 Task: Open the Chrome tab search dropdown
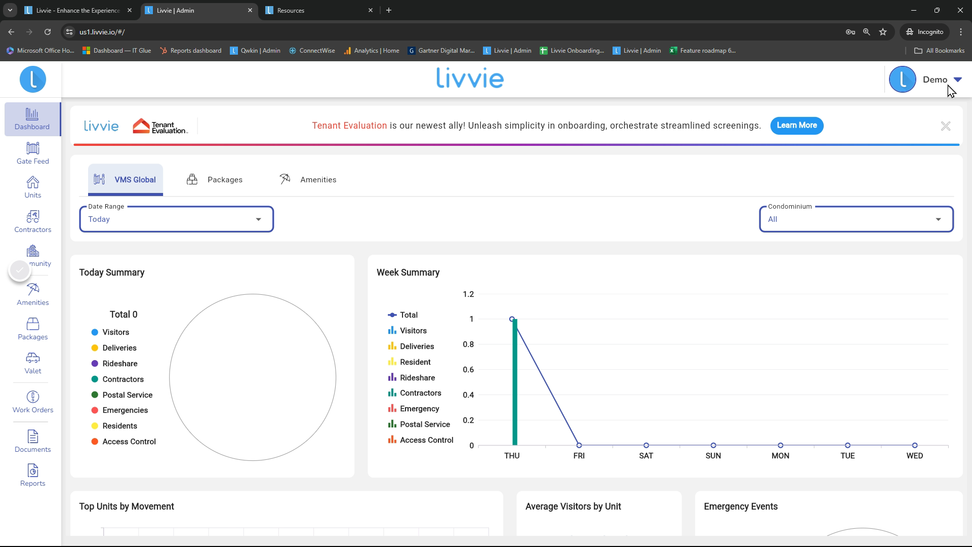pos(10,10)
